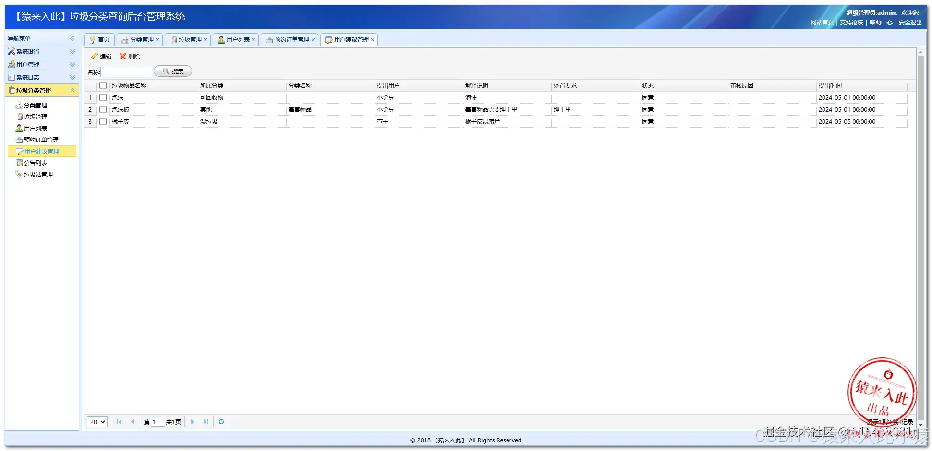Open the page size dropdown showing 20
Viewport: 932px width, 451px height.
tap(97, 422)
